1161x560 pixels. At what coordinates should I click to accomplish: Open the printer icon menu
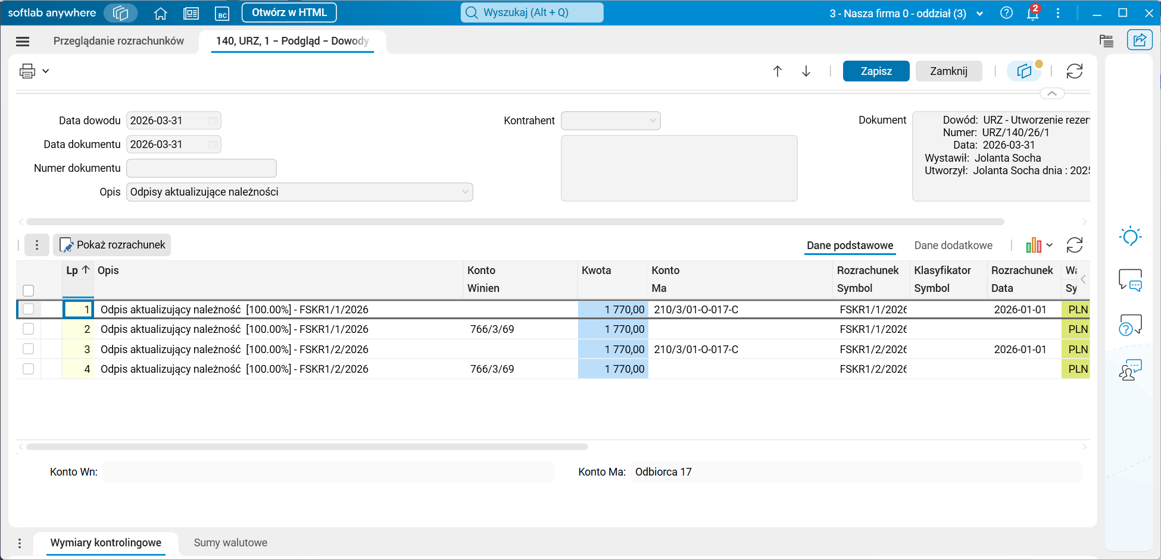[x=34, y=71]
